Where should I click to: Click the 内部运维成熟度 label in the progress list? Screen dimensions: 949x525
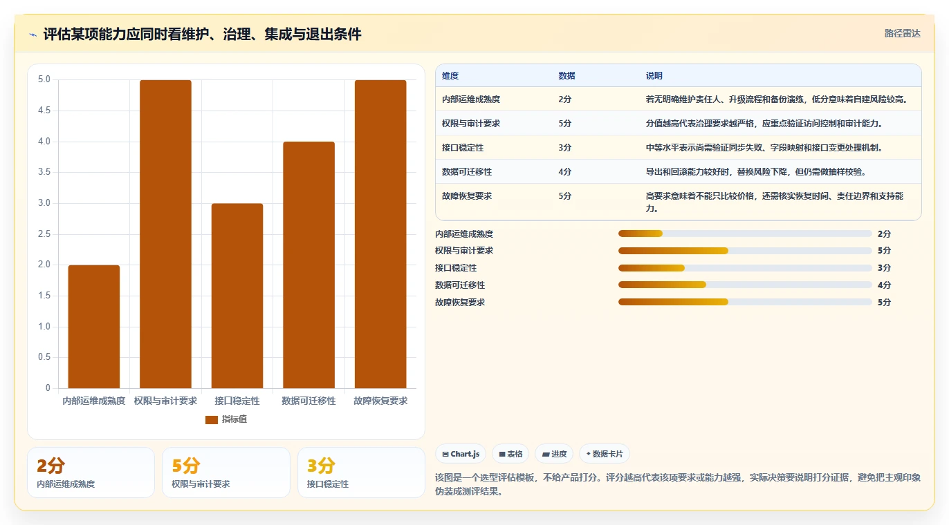click(464, 234)
